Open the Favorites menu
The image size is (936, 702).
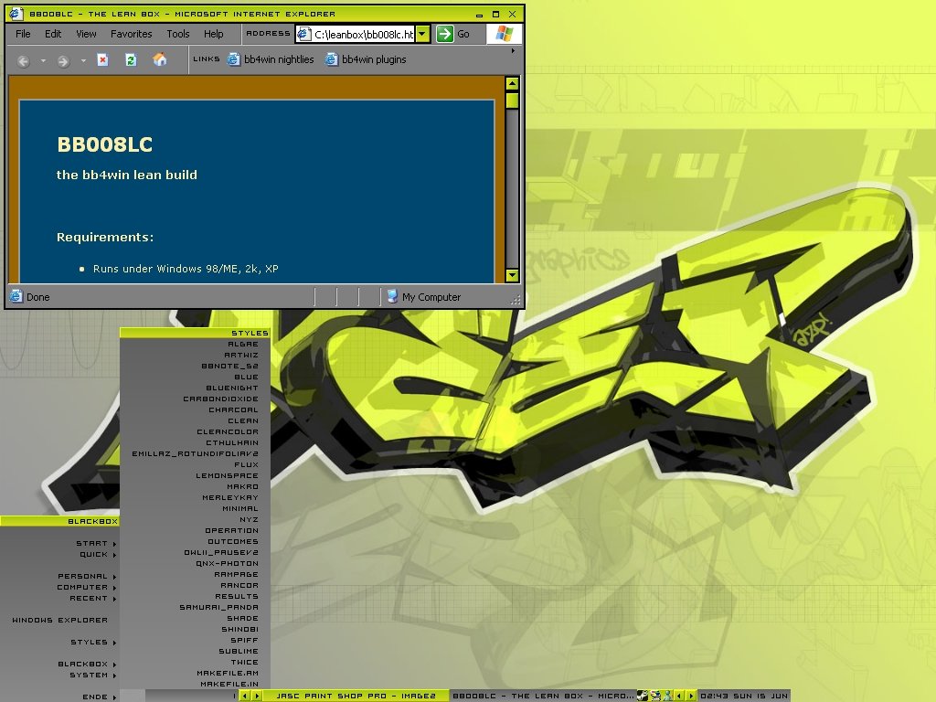point(132,34)
